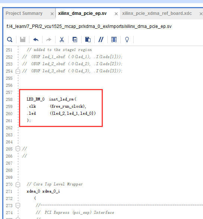Redo the last undone edit
The image size is (203, 219).
pyautogui.click(x=49, y=39)
